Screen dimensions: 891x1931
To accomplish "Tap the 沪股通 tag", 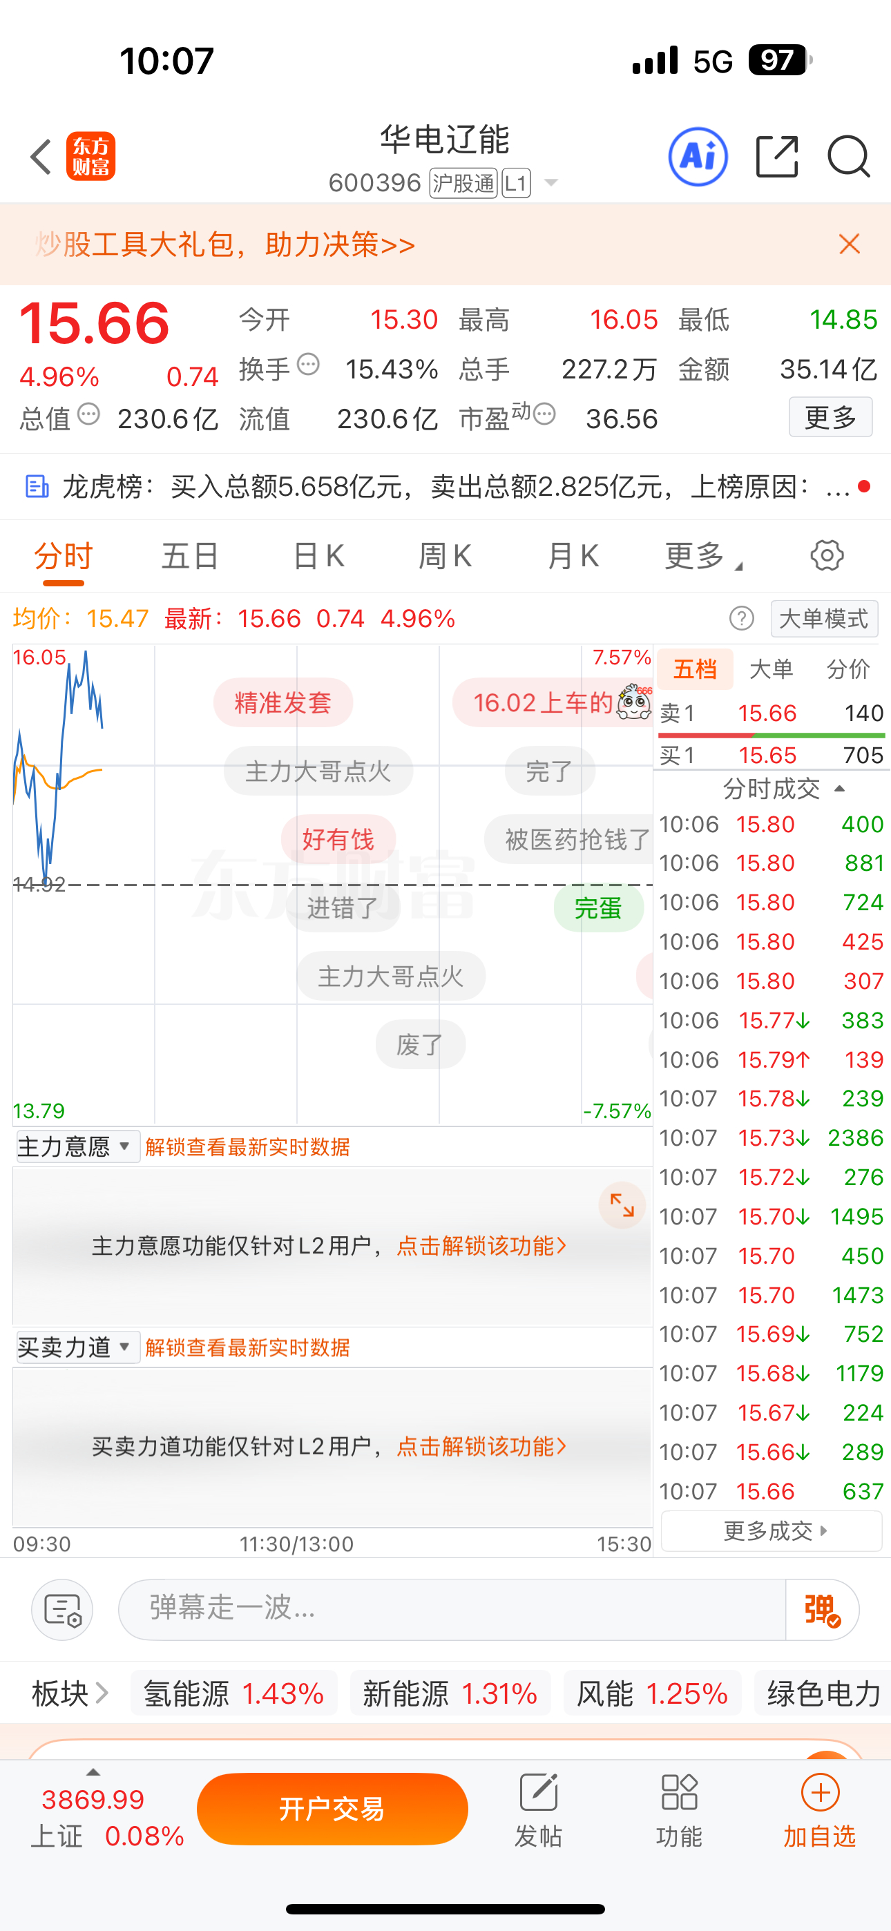I will tap(463, 183).
